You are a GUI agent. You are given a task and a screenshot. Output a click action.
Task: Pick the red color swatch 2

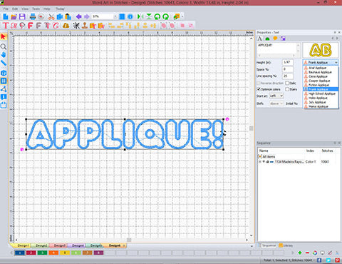[31, 253]
